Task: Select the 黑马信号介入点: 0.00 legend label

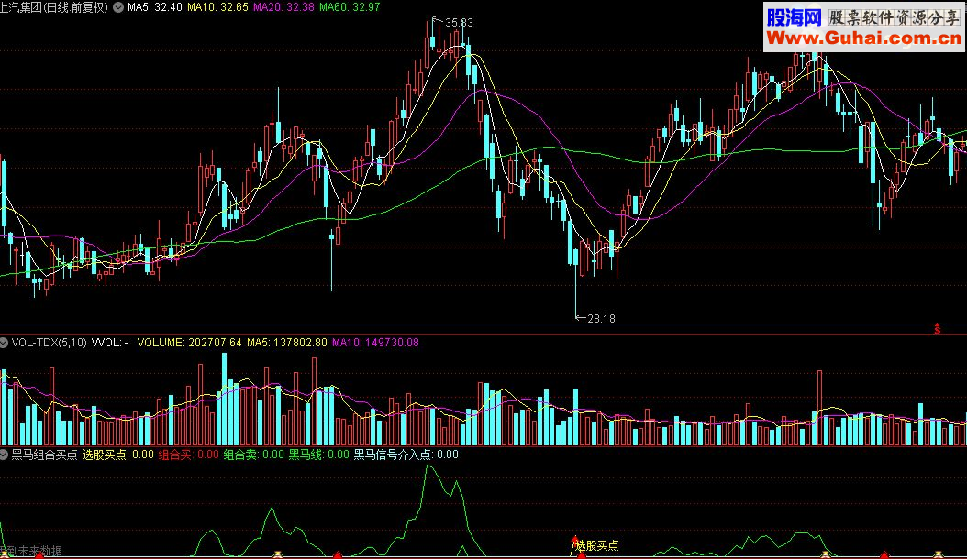Action: point(406,455)
